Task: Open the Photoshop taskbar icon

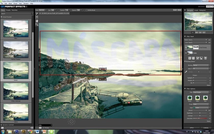Action: click(x=17, y=132)
